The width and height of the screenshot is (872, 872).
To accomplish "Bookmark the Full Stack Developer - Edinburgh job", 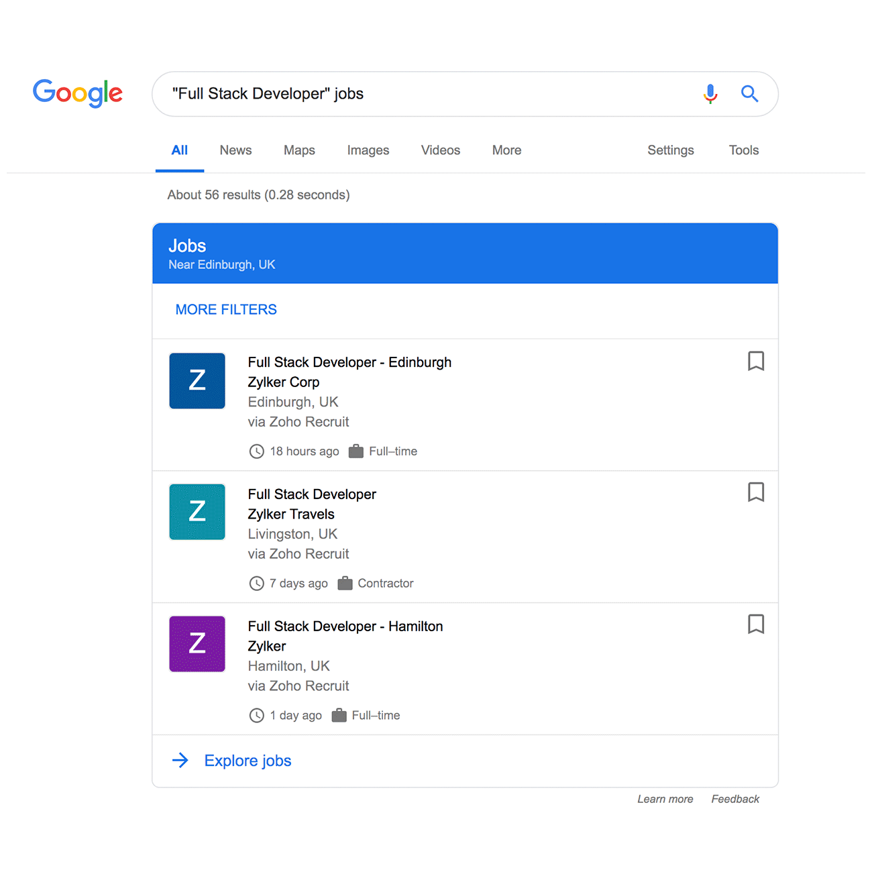I will point(756,361).
